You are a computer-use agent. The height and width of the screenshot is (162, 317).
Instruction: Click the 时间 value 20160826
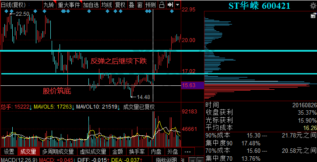(x=304, y=105)
